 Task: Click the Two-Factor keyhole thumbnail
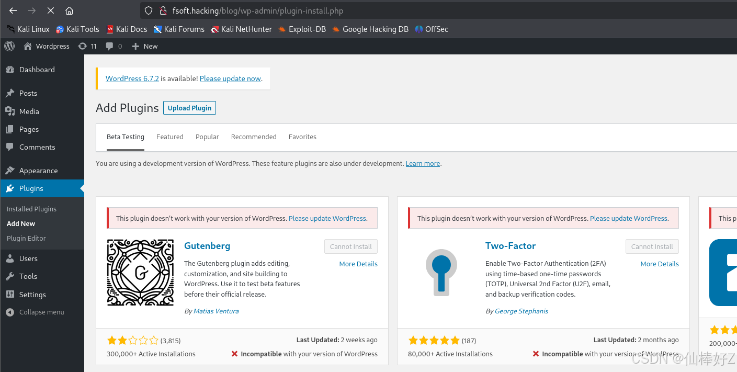(x=441, y=273)
